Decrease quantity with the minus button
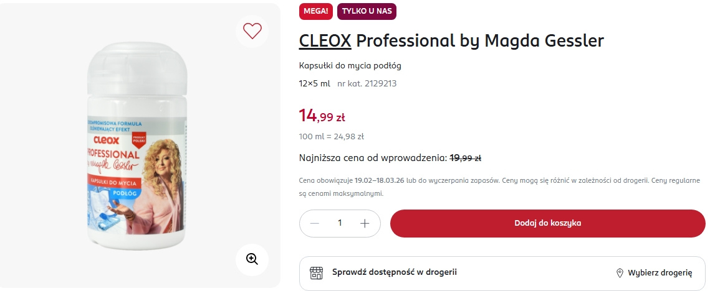This screenshot has height=291, width=710. (x=315, y=223)
